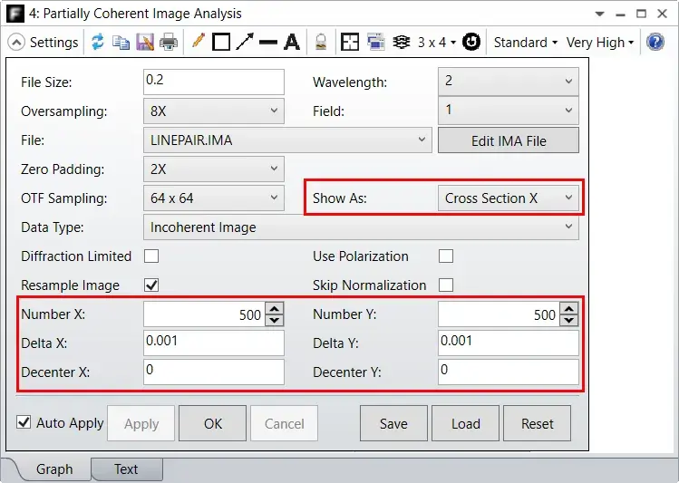The image size is (679, 483).
Task: Enable the Diffraction Limited checkbox
Action: (151, 256)
